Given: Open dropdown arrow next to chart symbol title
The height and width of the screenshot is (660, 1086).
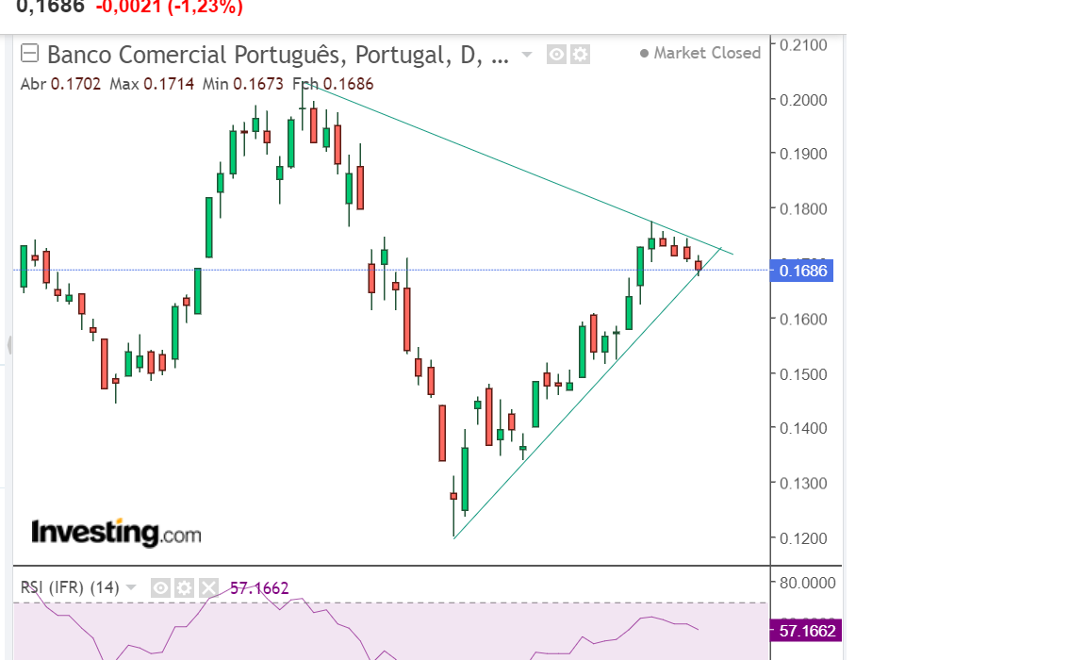Looking at the screenshot, I should pos(527,55).
